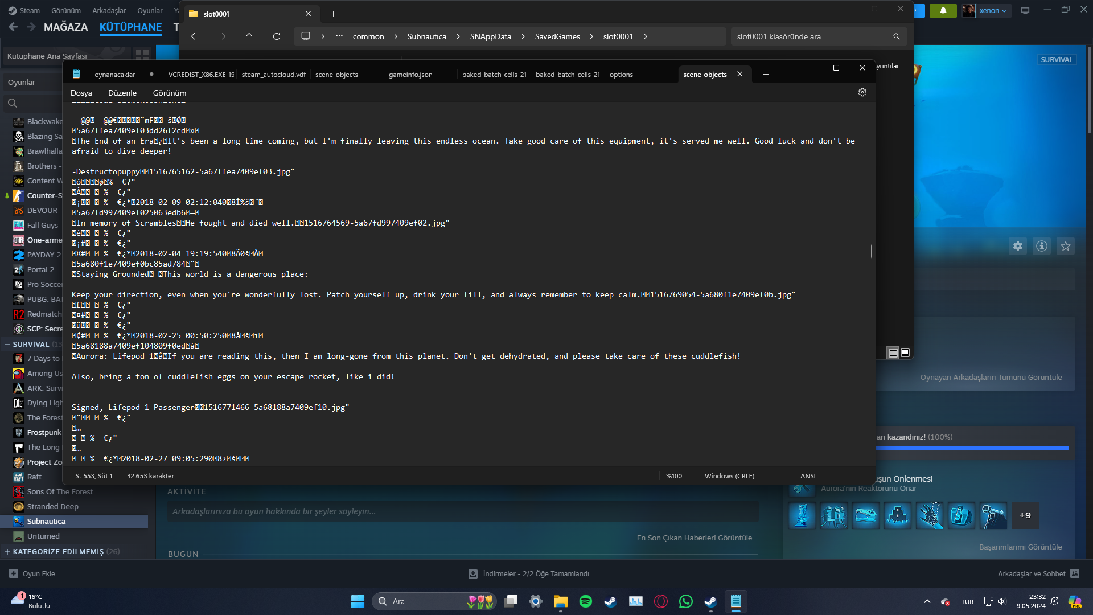Click the refresh button in File Explorer
Image resolution: width=1093 pixels, height=615 pixels.
277,36
